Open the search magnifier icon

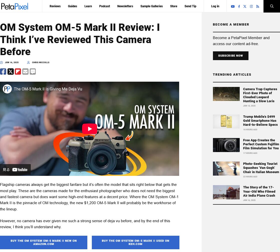pyautogui.click(x=272, y=6)
